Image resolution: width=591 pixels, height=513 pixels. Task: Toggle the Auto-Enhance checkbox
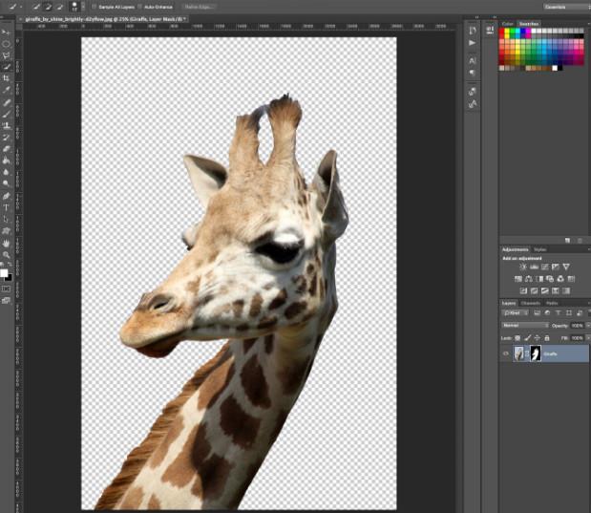click(139, 7)
